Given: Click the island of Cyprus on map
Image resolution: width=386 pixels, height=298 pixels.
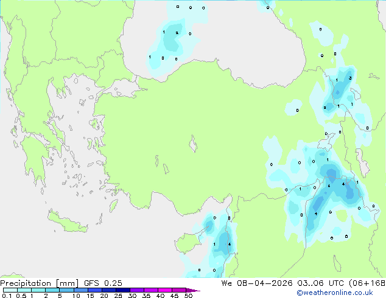Looking at the screenshot, I should (x=189, y=242).
